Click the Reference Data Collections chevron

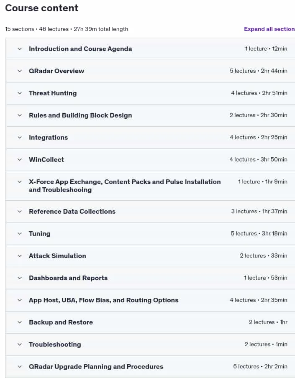point(20,212)
